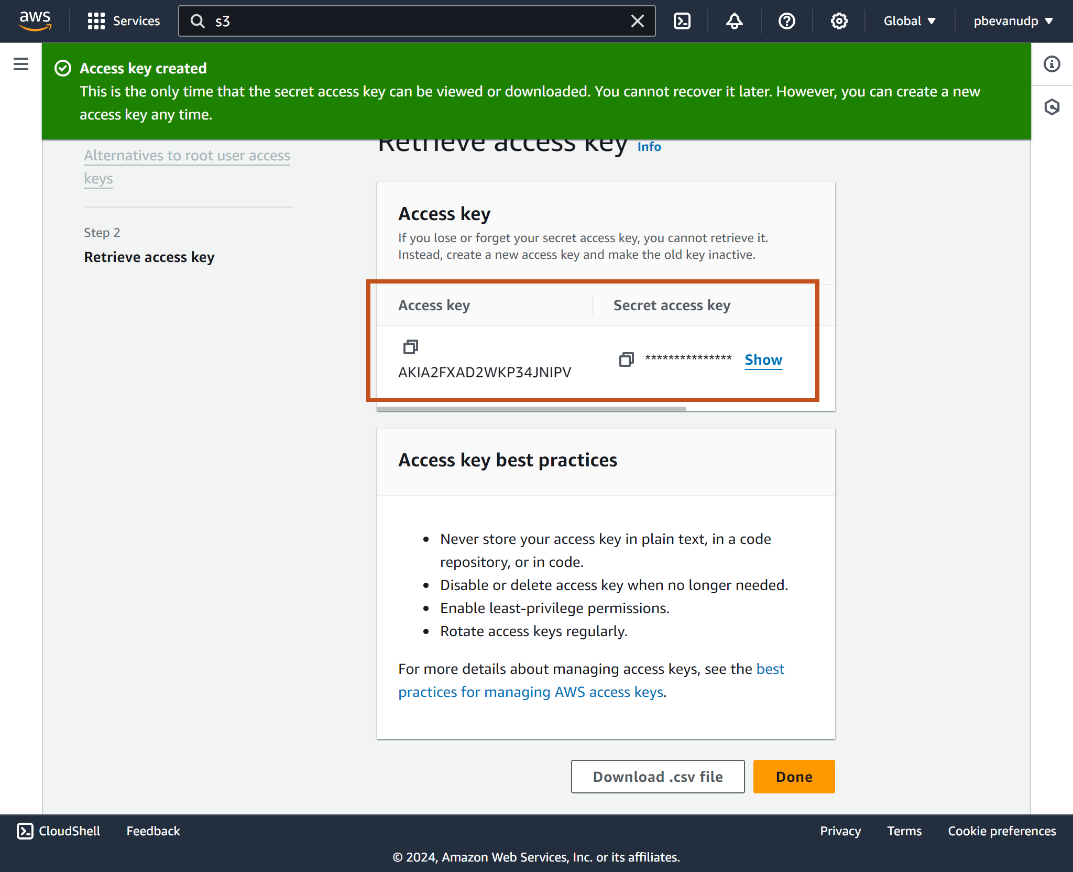
Task: Open the hamburger side navigation
Action: click(21, 64)
